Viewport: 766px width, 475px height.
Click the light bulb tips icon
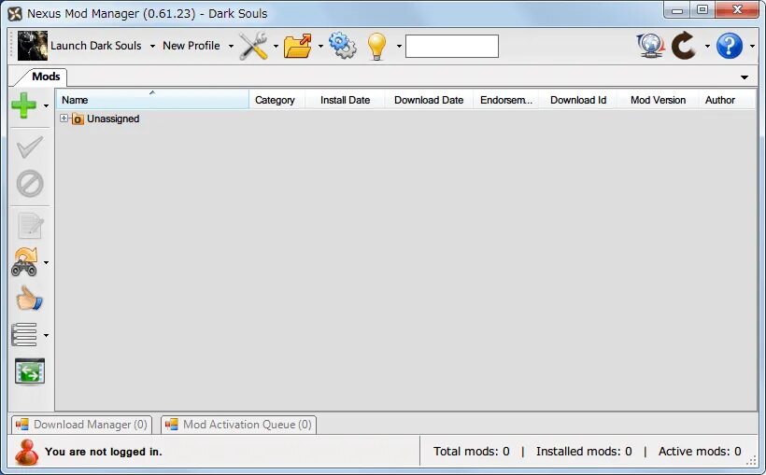(x=376, y=47)
